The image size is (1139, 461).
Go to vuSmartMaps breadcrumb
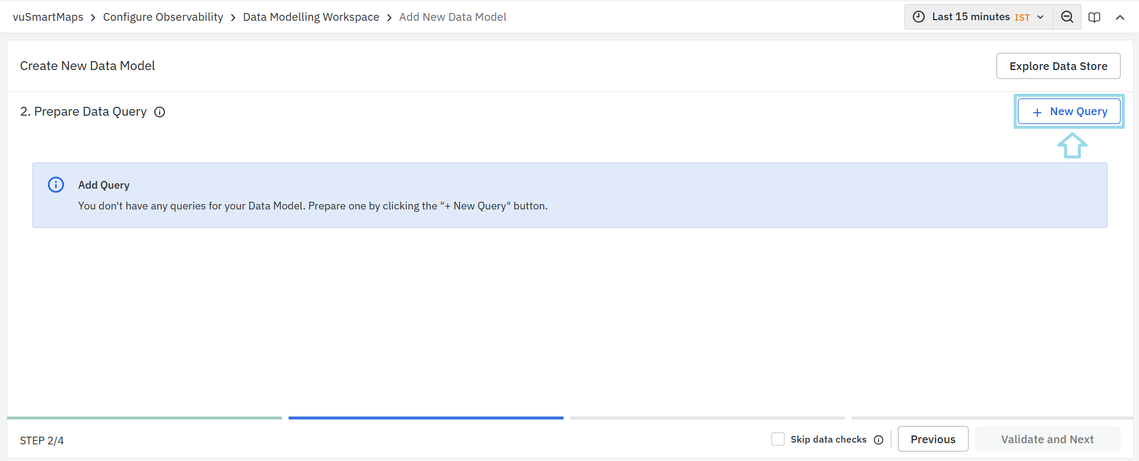48,17
